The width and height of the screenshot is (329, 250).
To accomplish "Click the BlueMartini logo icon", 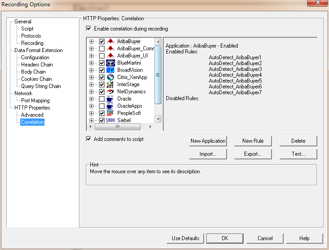I will click(111, 63).
